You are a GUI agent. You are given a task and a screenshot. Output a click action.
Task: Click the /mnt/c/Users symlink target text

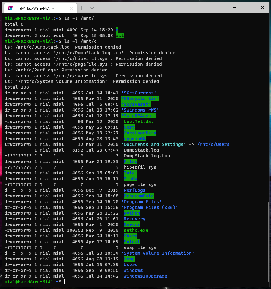point(213,144)
